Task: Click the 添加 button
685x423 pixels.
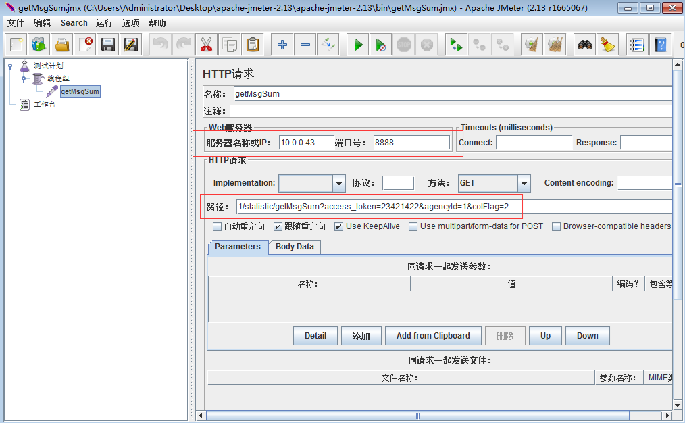Action: (361, 336)
